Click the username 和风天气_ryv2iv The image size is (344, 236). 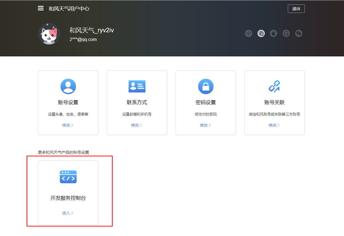point(92,30)
